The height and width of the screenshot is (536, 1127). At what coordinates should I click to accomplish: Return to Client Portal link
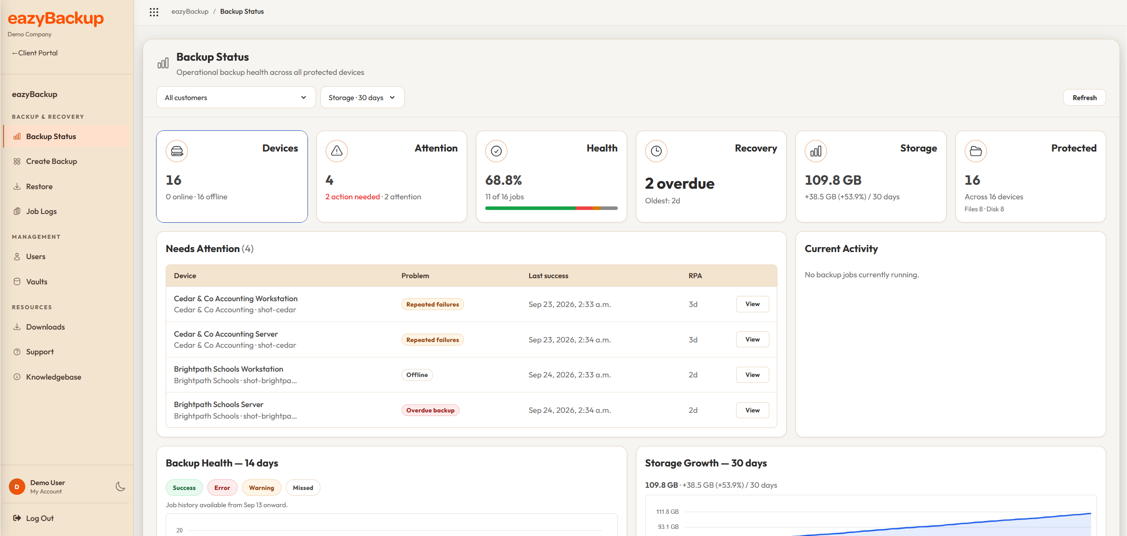(35, 53)
